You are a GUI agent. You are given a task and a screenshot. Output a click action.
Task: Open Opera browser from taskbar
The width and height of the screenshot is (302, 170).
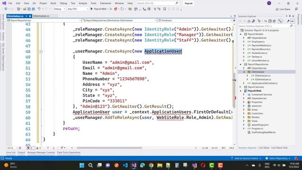[x=203, y=165]
